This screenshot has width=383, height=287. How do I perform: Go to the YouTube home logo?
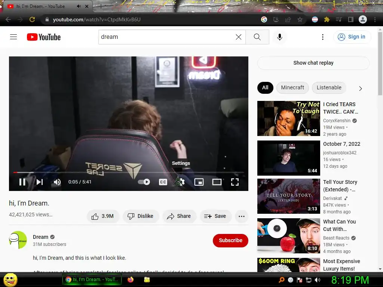tap(44, 37)
